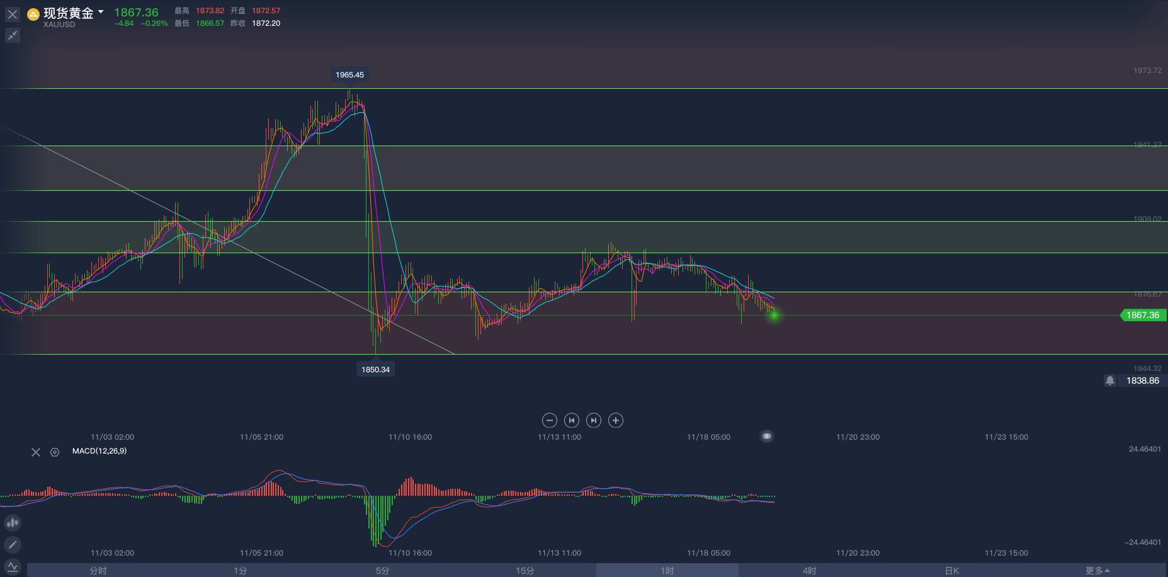Viewport: 1168px width, 577px height.
Task: Select the pencil drawing tool
Action: (13, 545)
